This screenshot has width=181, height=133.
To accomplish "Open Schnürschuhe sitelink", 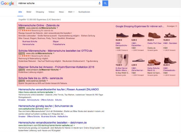I will pyautogui.click(x=33, y=100).
